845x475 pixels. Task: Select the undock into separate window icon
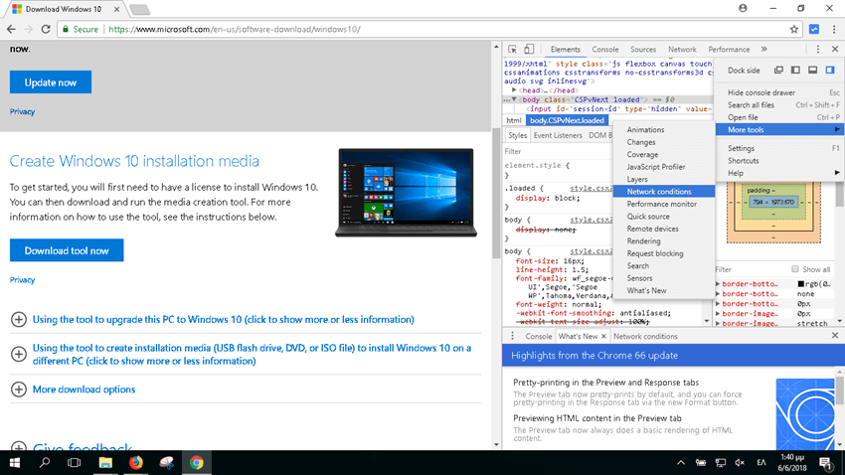tap(778, 70)
